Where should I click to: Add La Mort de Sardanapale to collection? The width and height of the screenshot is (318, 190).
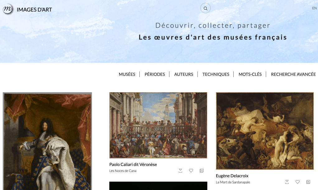(308, 182)
